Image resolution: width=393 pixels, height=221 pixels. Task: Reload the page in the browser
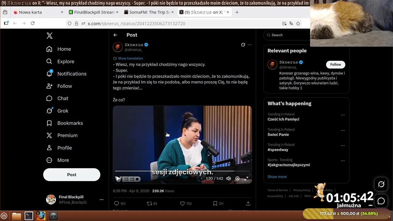[x=33, y=23]
